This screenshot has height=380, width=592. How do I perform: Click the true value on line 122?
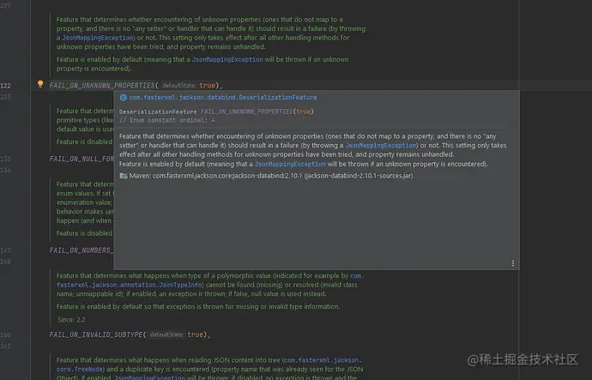coord(208,86)
